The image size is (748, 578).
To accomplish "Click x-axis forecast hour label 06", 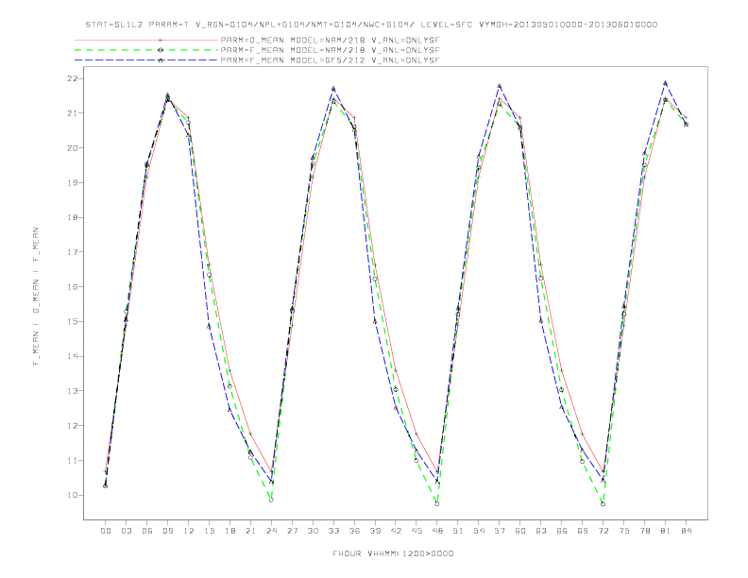I will point(147,531).
